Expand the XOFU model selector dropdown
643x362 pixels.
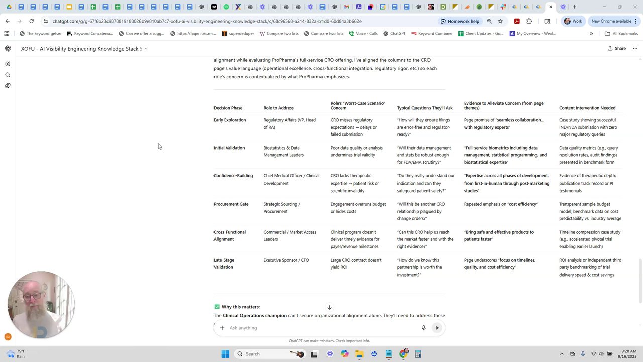[x=84, y=49]
